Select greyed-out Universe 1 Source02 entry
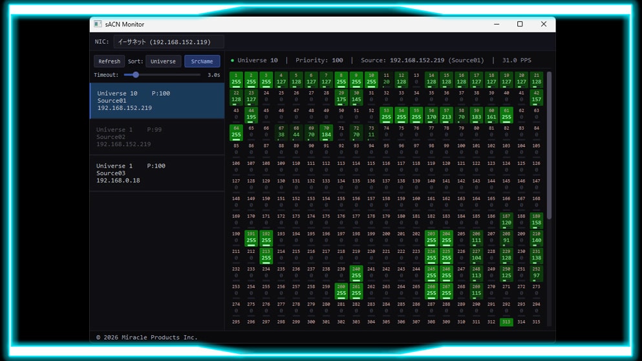642x361 pixels. (x=157, y=137)
